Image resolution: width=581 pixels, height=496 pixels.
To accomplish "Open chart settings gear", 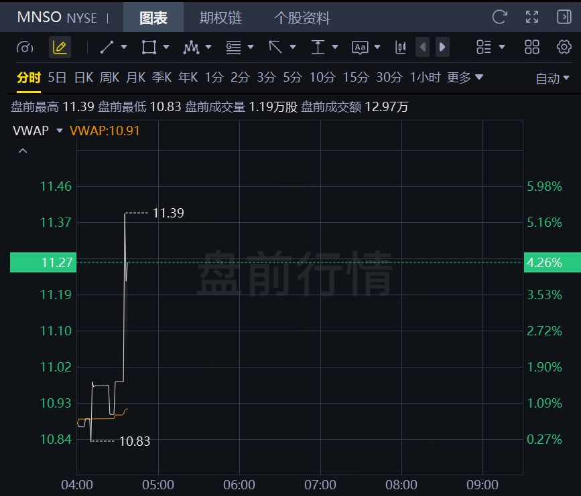I will point(564,48).
